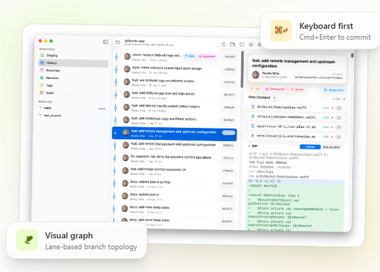380x272 pixels.
Task: Click the eye icon for plan-v2.md file
Action: [x=339, y=127]
